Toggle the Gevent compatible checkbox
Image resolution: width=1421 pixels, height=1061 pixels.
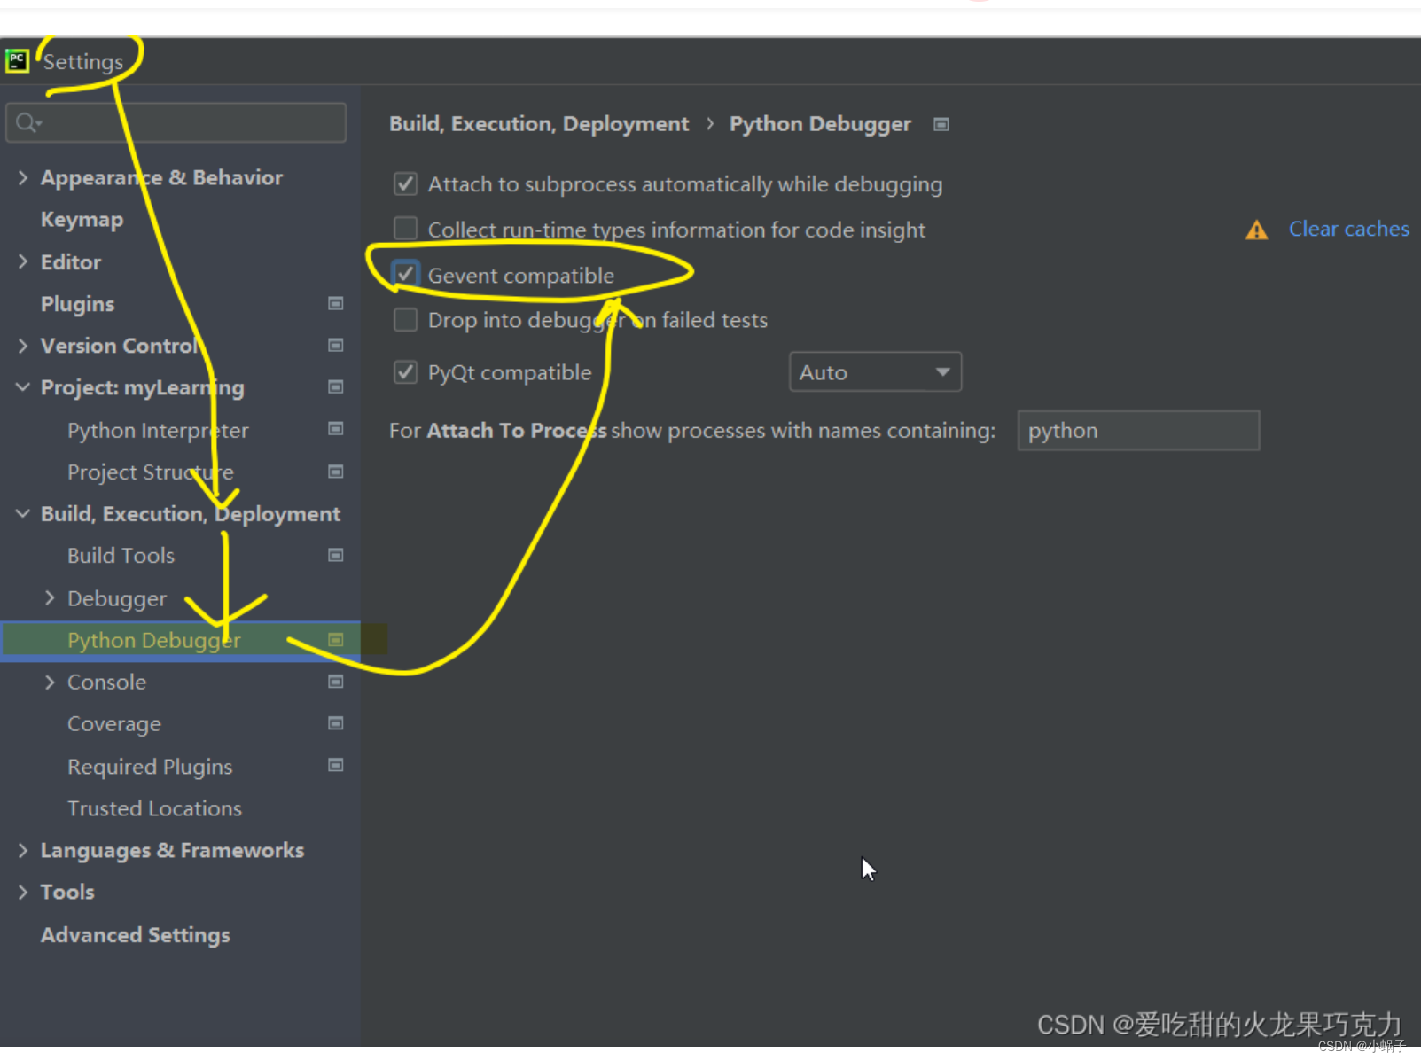click(x=405, y=274)
